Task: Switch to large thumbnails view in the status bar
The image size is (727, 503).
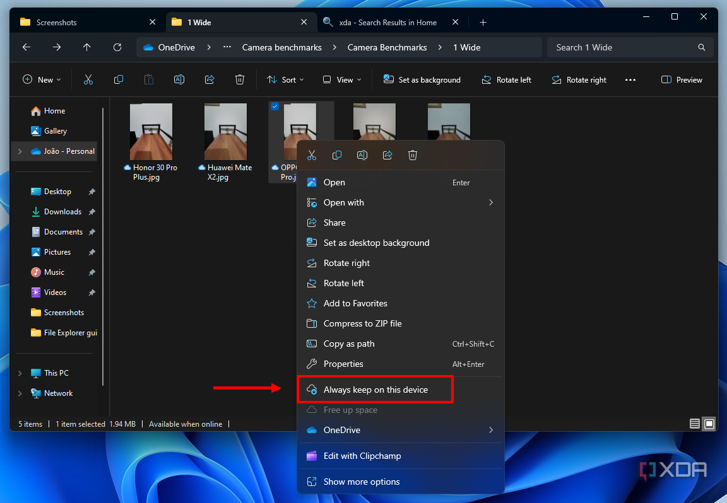Action: click(709, 424)
